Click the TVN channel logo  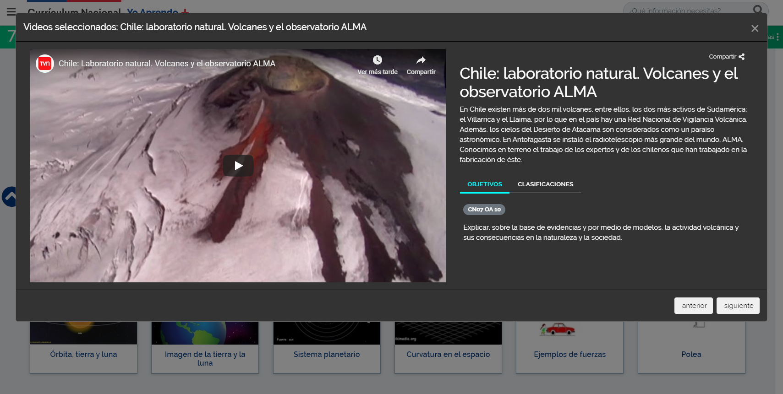point(45,64)
